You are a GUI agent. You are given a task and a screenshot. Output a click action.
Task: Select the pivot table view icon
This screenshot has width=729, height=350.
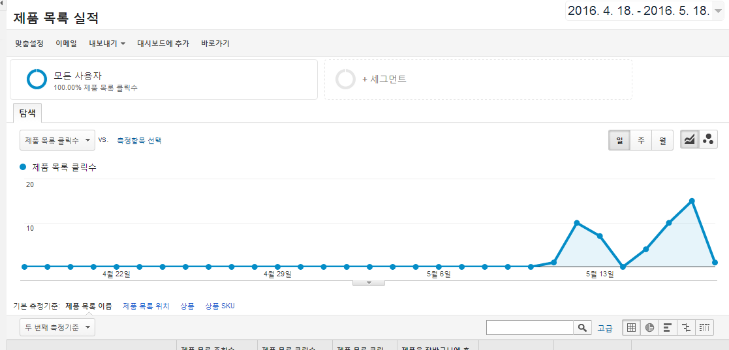point(704,328)
